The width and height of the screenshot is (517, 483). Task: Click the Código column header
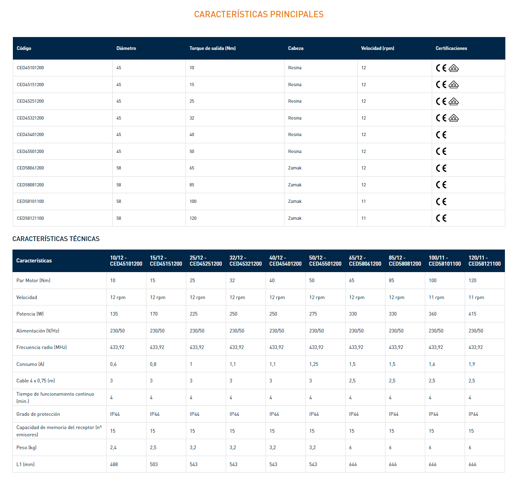click(x=24, y=48)
